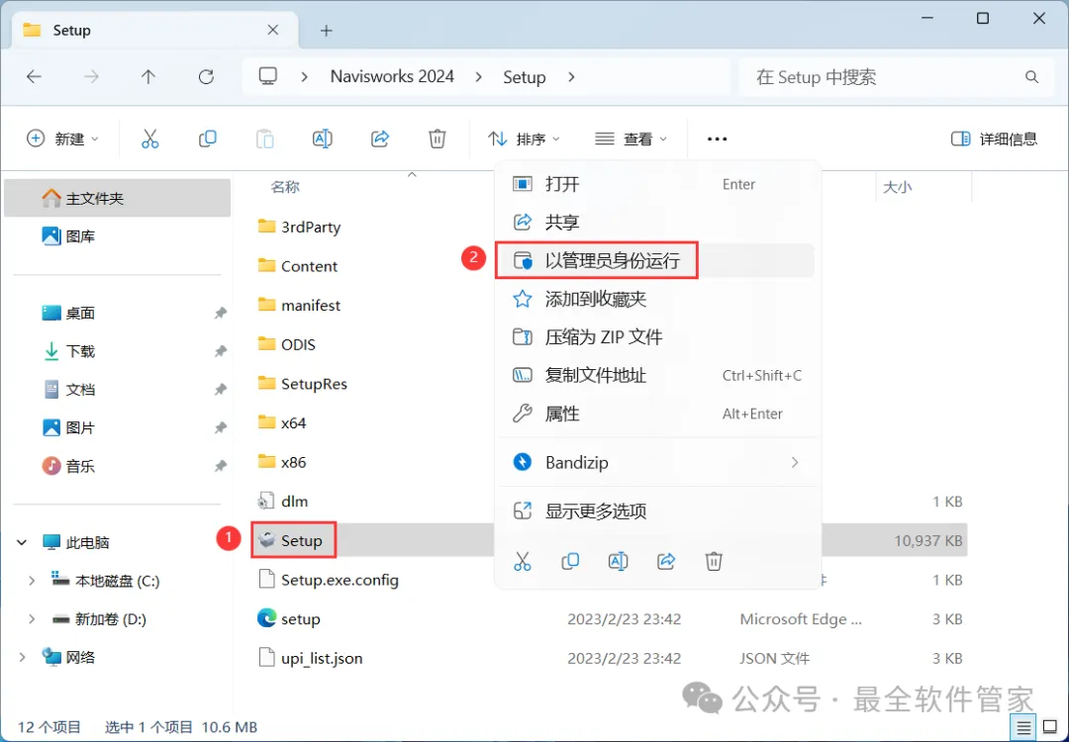Screen dimensions: 1069x742
Task: Select the SetupRes folder
Action: [x=303, y=384]
